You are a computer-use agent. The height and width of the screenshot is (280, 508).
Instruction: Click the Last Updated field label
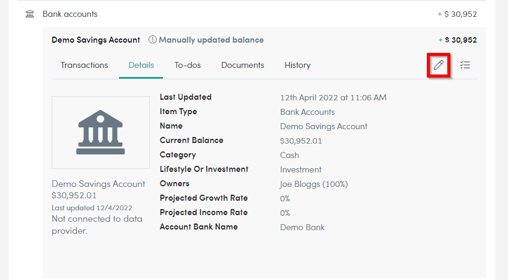click(186, 97)
